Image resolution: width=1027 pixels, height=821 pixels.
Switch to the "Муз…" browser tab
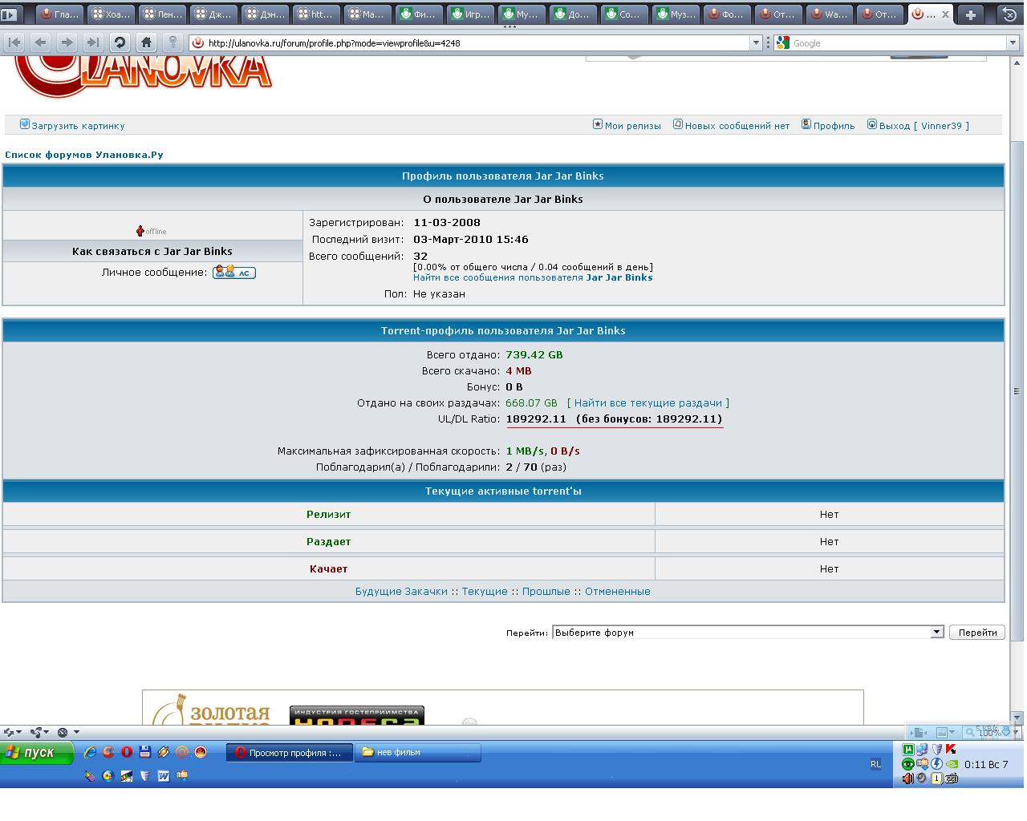(676, 14)
